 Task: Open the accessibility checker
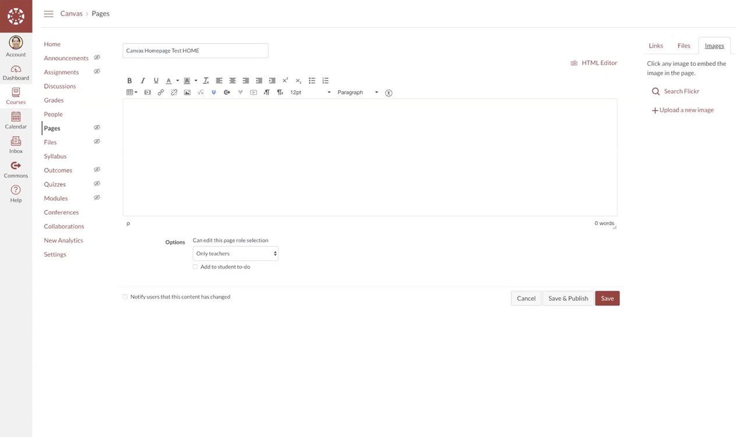click(x=389, y=93)
